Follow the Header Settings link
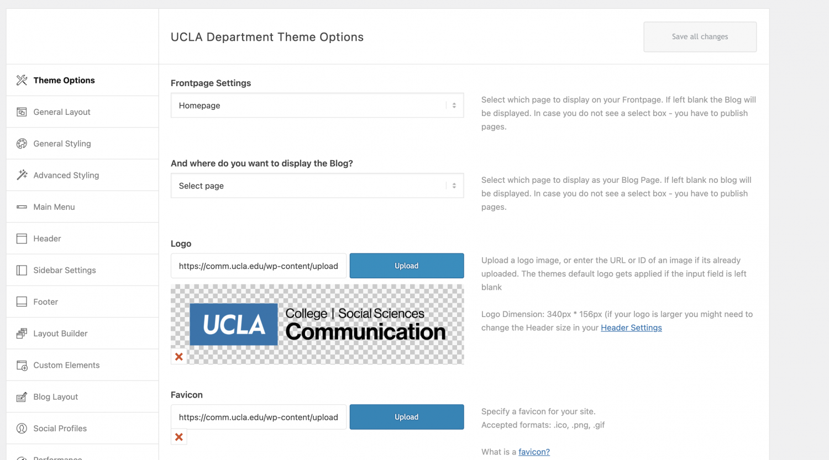Image resolution: width=829 pixels, height=460 pixels. pyautogui.click(x=631, y=327)
